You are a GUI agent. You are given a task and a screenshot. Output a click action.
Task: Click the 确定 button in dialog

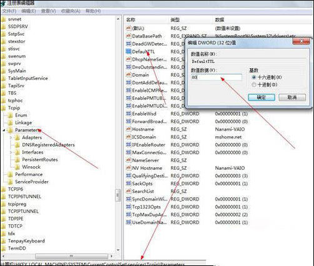(262, 97)
